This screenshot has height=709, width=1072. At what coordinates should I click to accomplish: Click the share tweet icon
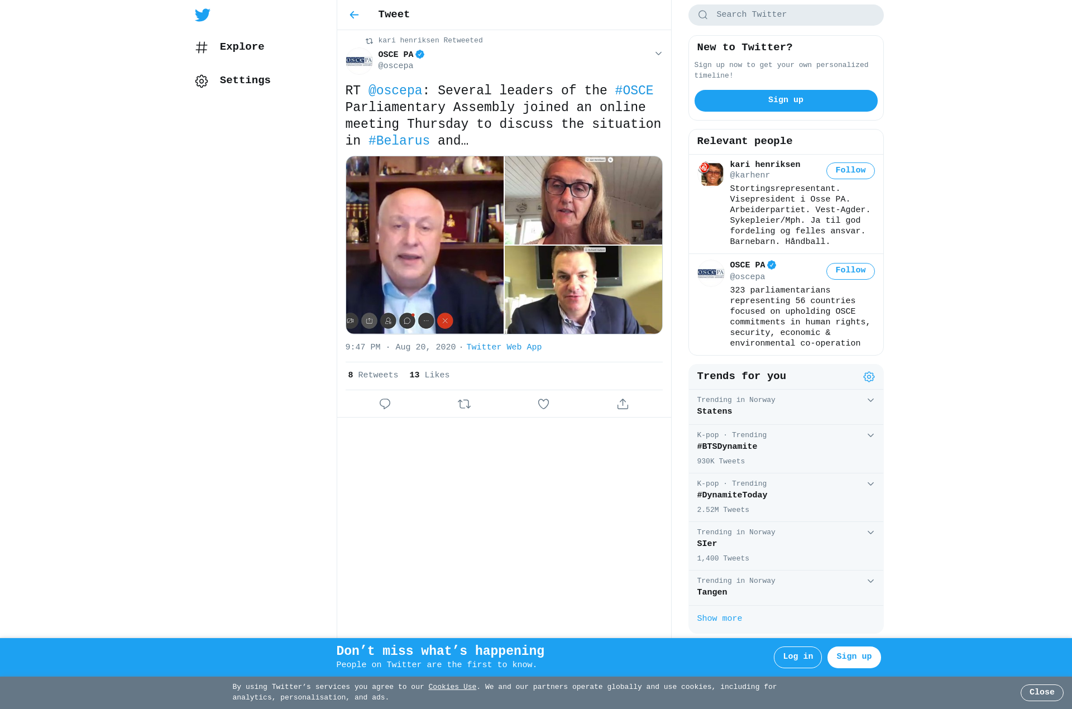(623, 404)
